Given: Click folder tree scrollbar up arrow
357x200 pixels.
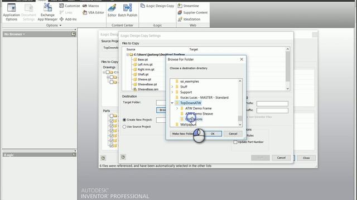Looking at the screenshot, I should point(240,81).
